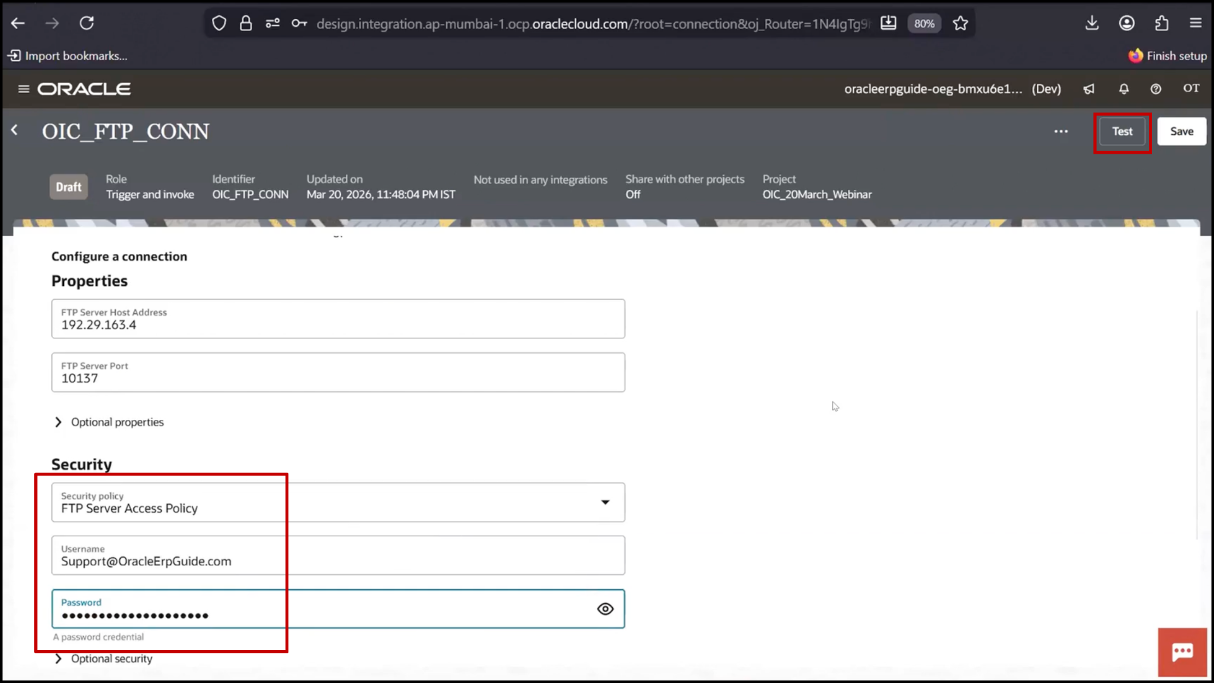Click the Password field
The height and width of the screenshot is (683, 1214).
pos(338,609)
